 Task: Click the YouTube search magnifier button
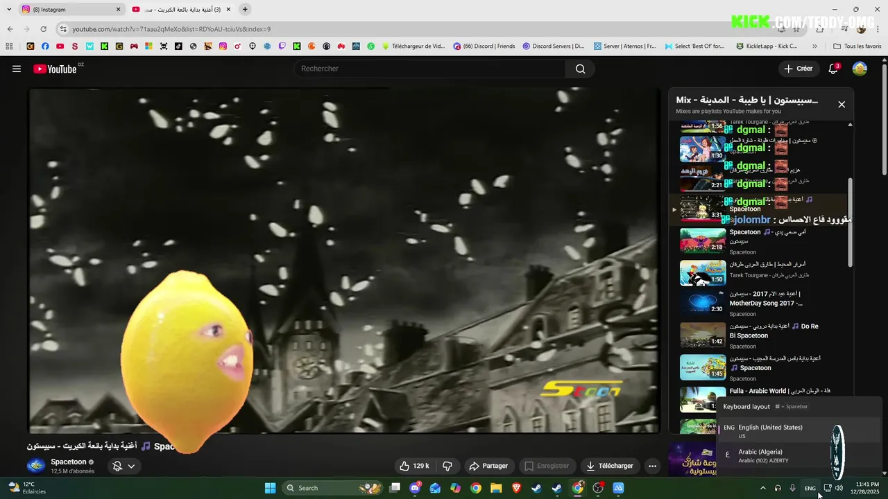580,69
